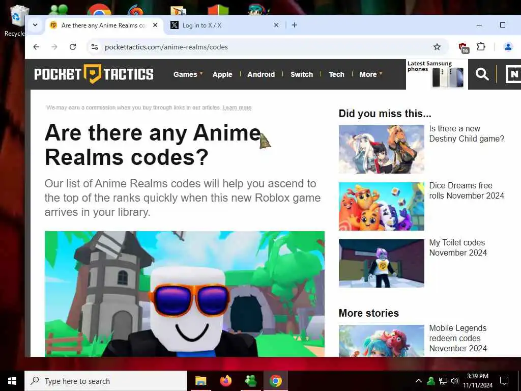Open Is there a new Destiny Child game link

tap(467, 134)
